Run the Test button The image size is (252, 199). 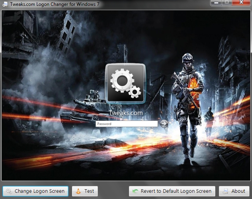click(85, 191)
